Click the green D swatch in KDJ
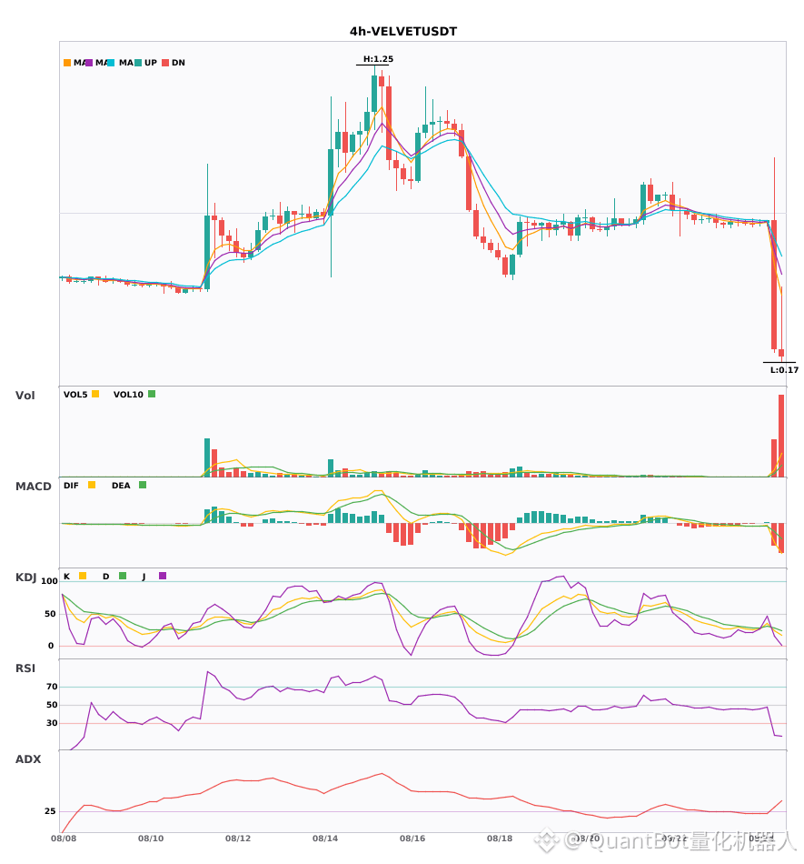Screen dimensions: 804x864 [x=123, y=576]
